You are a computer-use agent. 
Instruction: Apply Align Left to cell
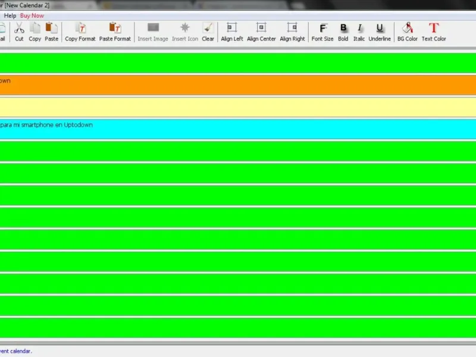click(232, 32)
